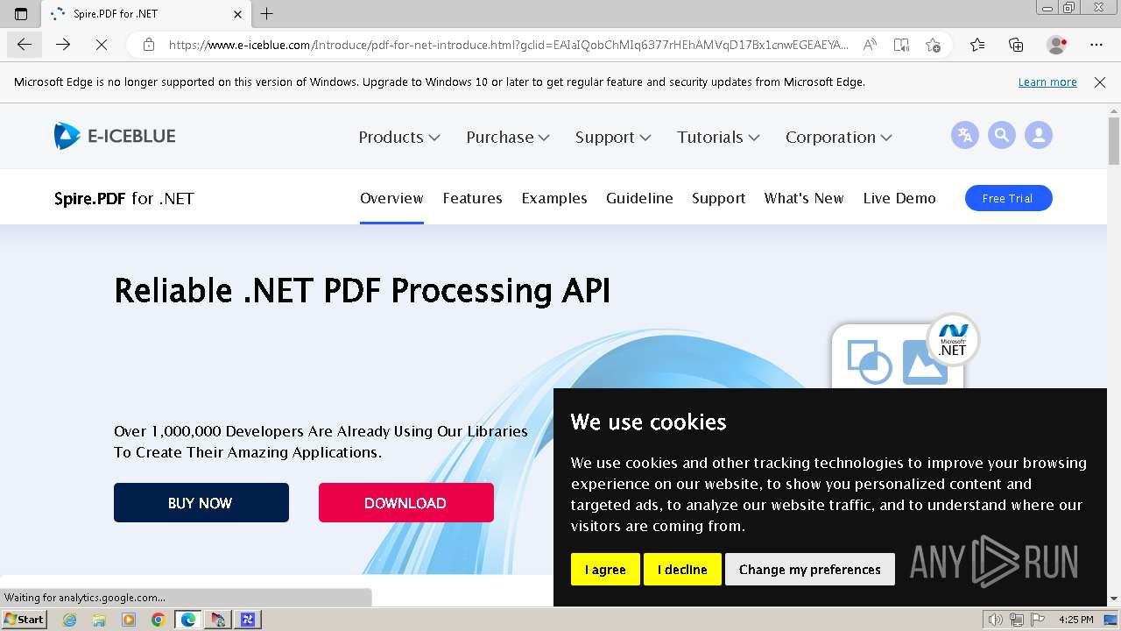Dismiss the Edge unsupported notification bar
Image resolution: width=1121 pixels, height=631 pixels.
click(1100, 82)
